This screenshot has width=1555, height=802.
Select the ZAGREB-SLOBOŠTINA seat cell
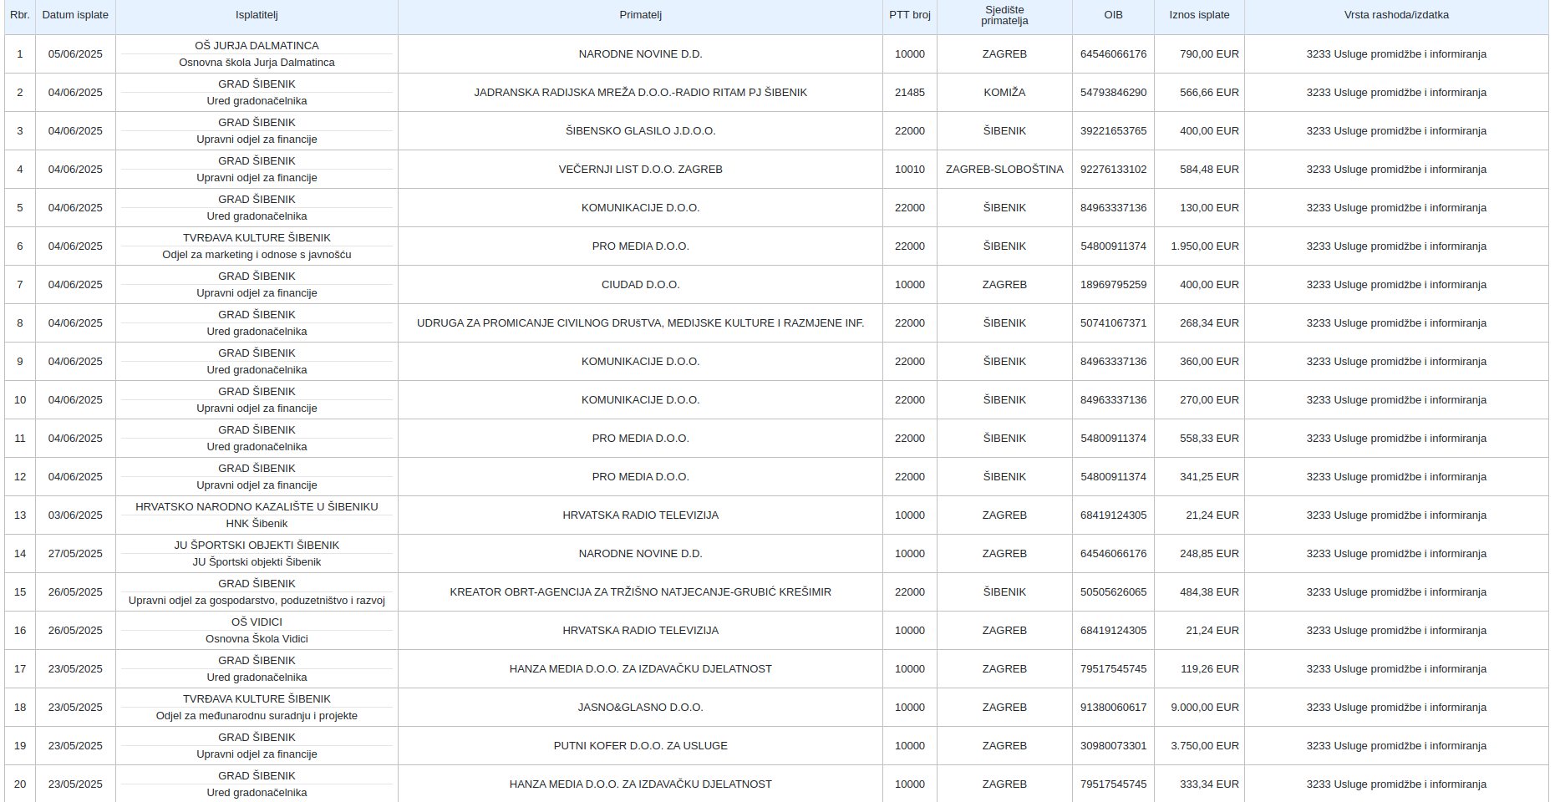1004,170
